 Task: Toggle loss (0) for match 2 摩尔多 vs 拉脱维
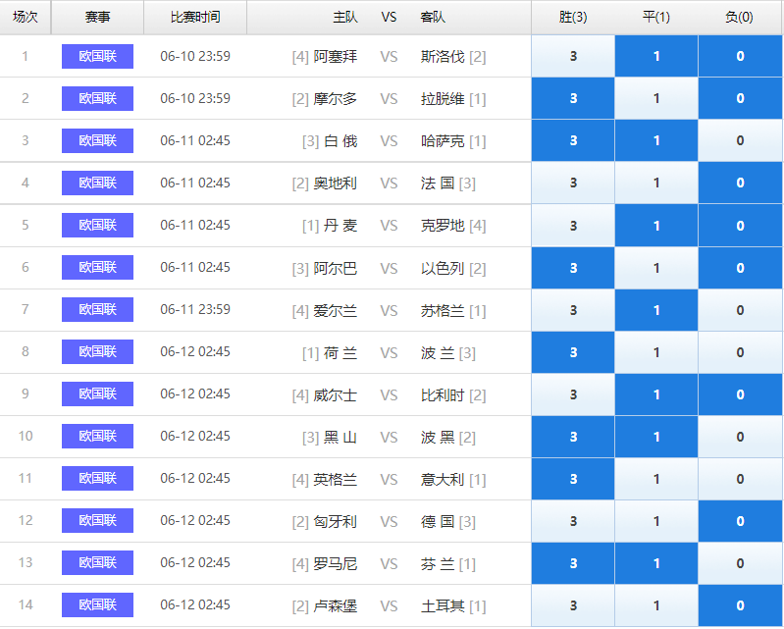[x=740, y=98]
